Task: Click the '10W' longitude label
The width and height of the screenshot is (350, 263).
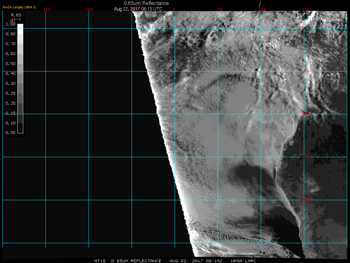Action: pos(90,9)
